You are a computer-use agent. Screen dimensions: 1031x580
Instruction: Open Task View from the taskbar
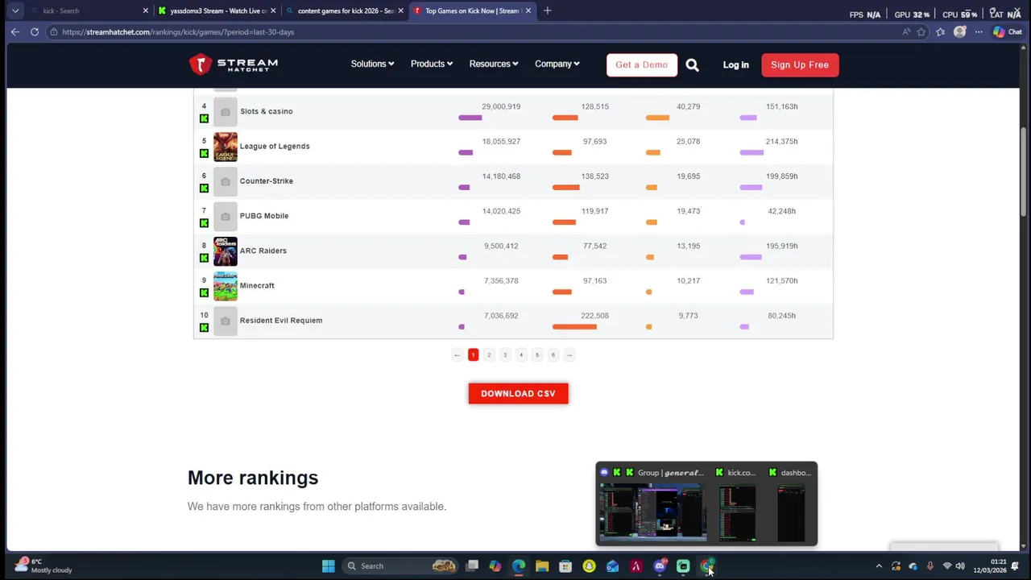pos(472,565)
